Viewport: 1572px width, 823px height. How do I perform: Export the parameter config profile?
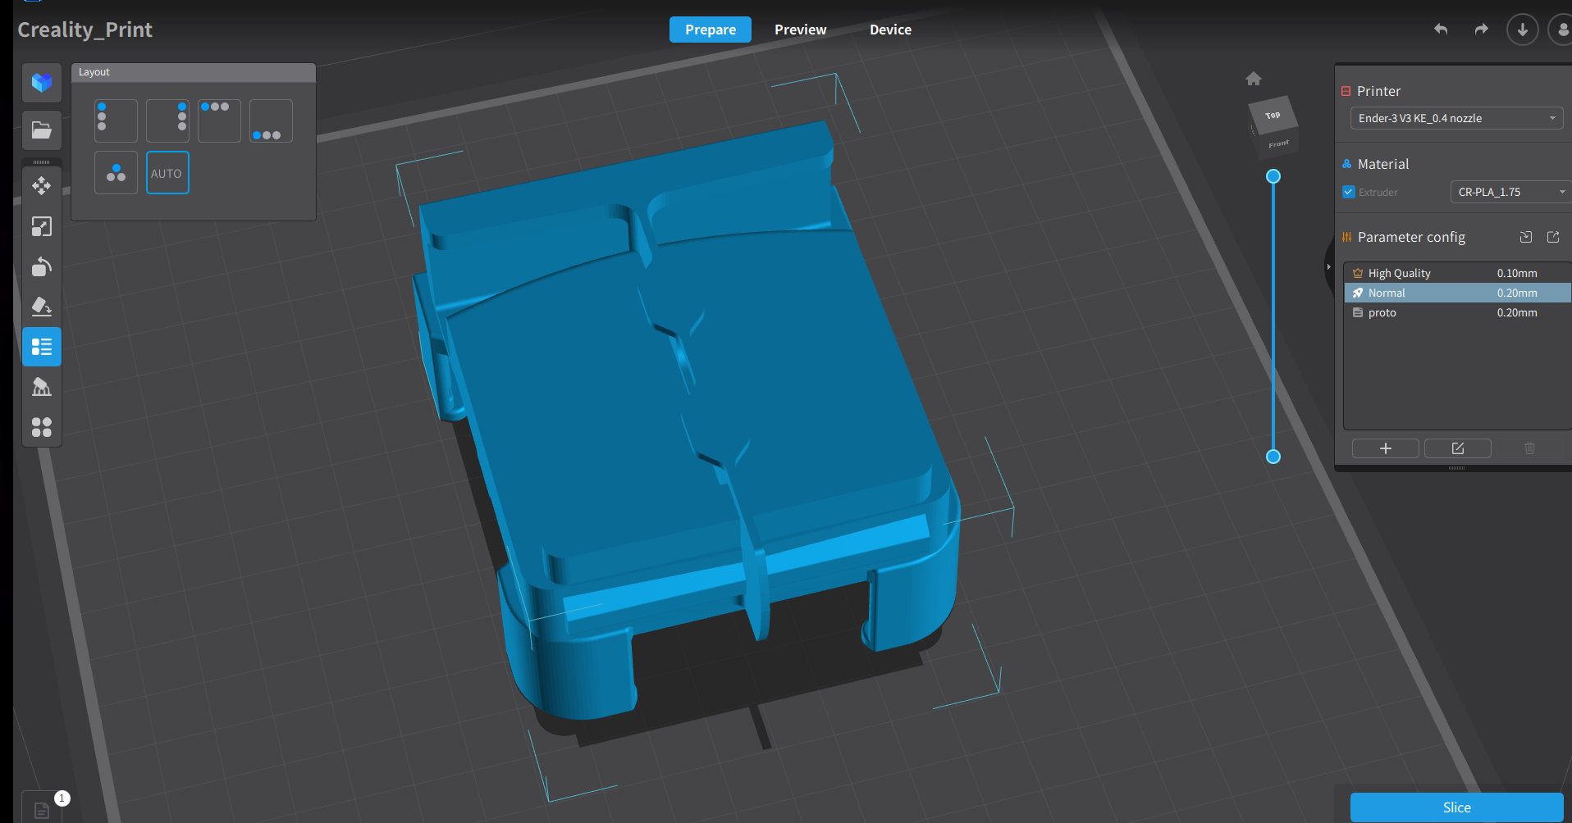click(1553, 237)
